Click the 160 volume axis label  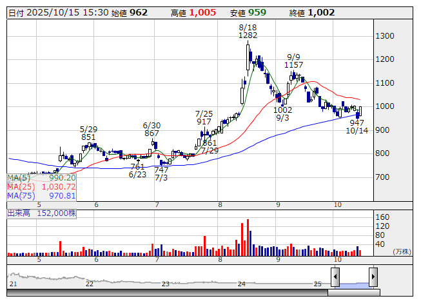coord(382,217)
